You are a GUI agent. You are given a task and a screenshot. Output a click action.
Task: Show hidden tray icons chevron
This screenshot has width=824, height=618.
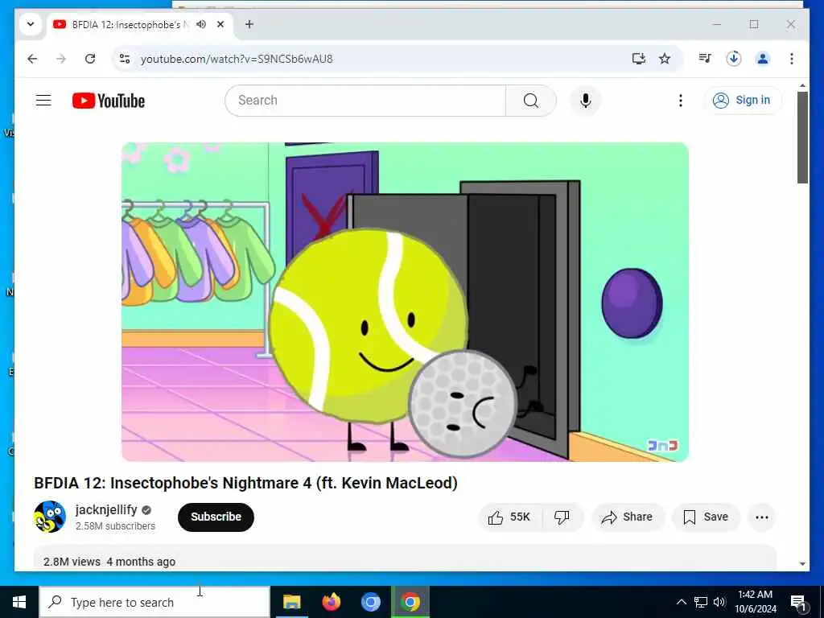681,602
